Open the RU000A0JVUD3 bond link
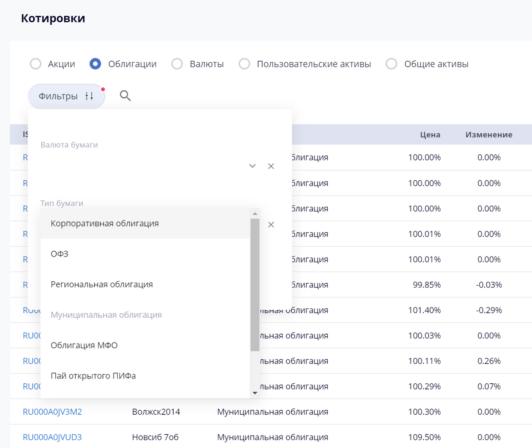Viewport: 532px width, 448px height. (x=52, y=437)
